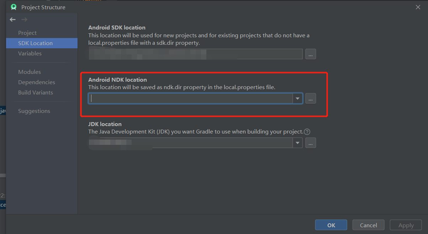
Task: Select SDK Location in sidebar
Action: tap(42, 43)
